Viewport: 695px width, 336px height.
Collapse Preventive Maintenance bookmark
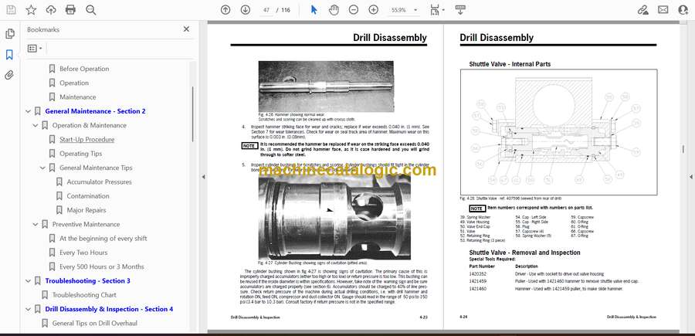(x=36, y=224)
